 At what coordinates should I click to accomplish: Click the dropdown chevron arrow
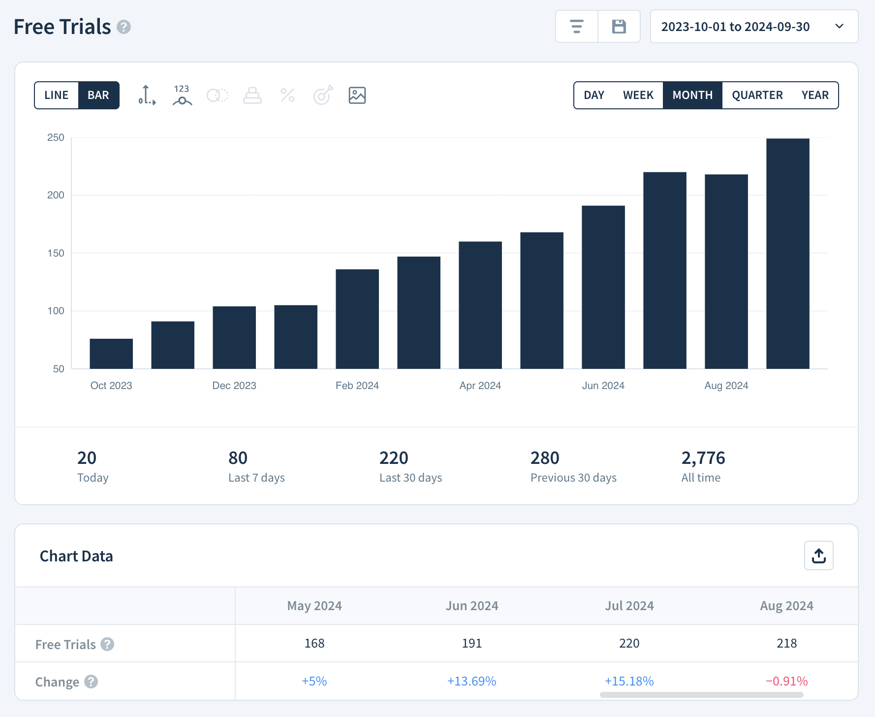(840, 27)
